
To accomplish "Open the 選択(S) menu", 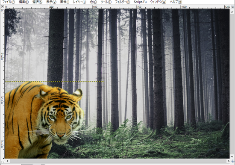I will tap(37, 2).
